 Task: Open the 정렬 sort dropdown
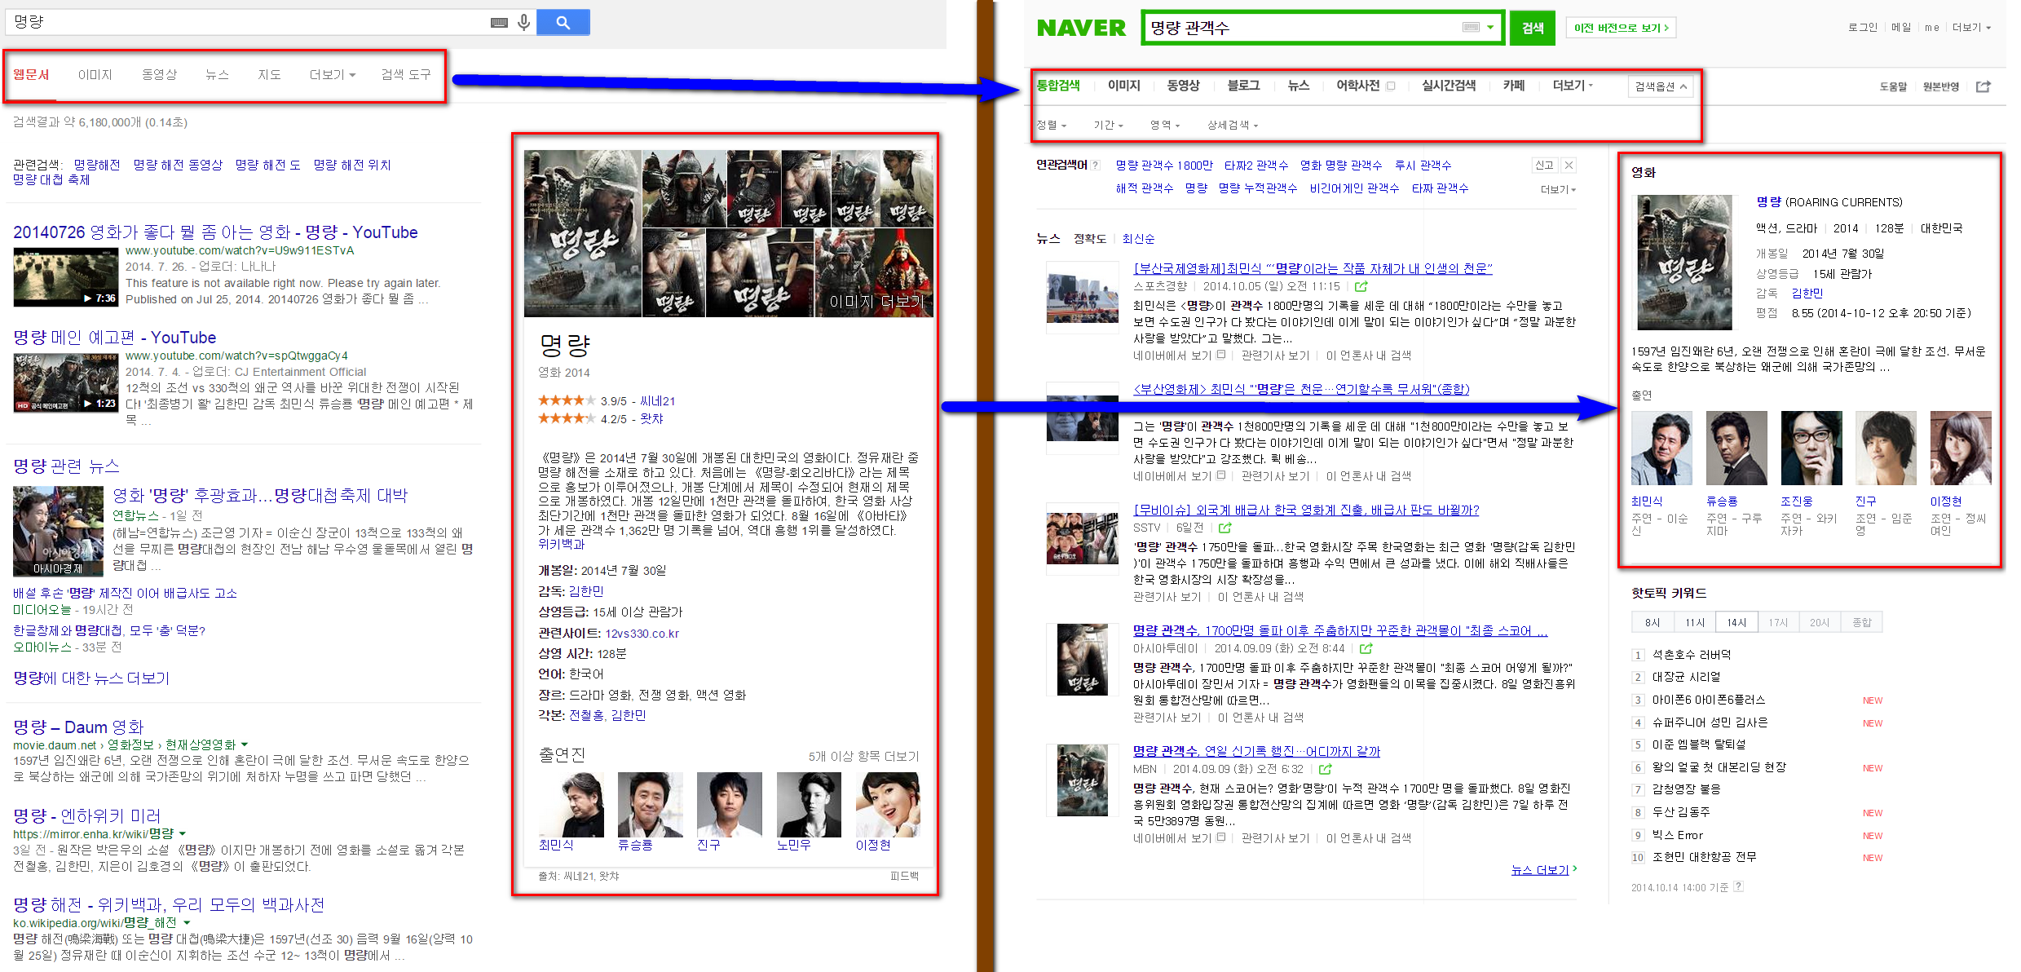click(1052, 126)
